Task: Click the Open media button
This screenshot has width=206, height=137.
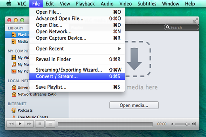Action: [134, 105]
